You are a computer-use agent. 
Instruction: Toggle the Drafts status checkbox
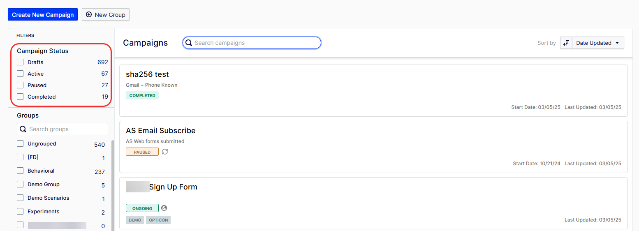tap(20, 62)
